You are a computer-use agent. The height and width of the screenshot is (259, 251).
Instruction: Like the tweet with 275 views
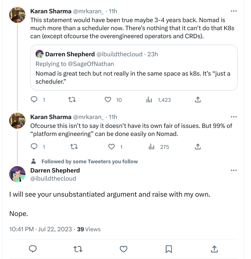[111, 147]
